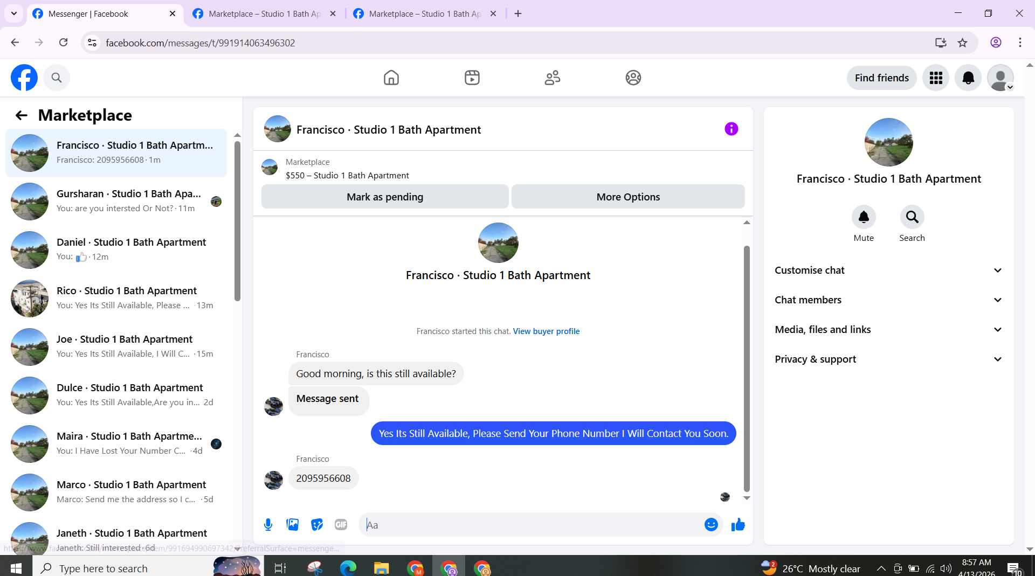Choose a sticker icon in the composer
The height and width of the screenshot is (576, 1035).
[317, 525]
